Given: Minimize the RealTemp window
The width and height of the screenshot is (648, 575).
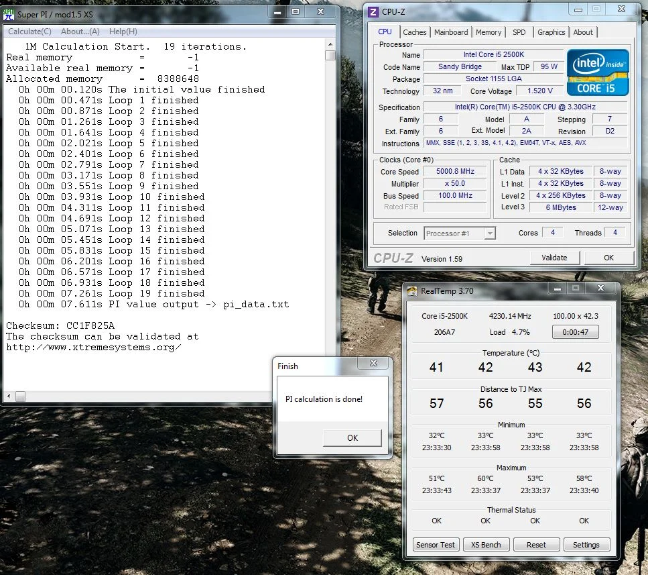Looking at the screenshot, I should pos(557,289).
